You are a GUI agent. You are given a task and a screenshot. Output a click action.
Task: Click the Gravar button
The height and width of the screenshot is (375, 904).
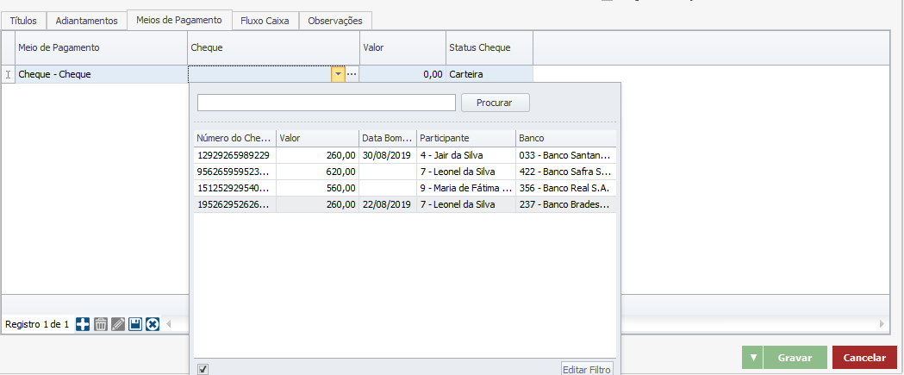coord(795,358)
